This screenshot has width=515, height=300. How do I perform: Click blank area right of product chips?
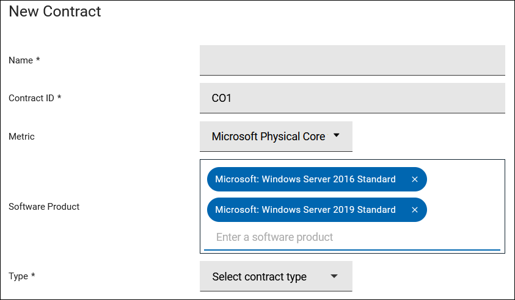coord(465,195)
